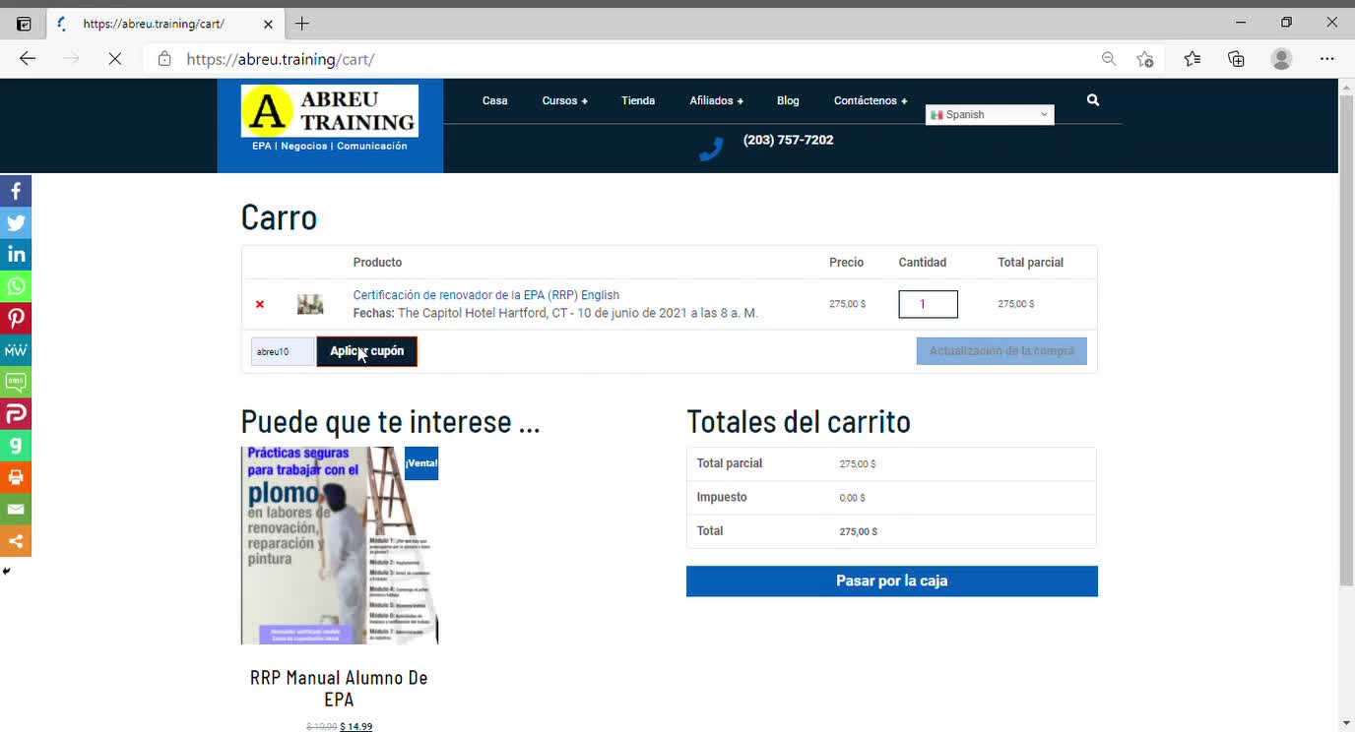Share the page via SMS
This screenshot has height=732, width=1355.
[x=16, y=382]
